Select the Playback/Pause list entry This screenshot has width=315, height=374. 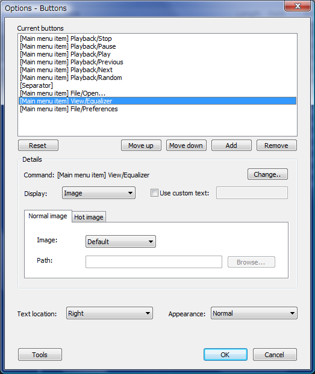coord(157,46)
